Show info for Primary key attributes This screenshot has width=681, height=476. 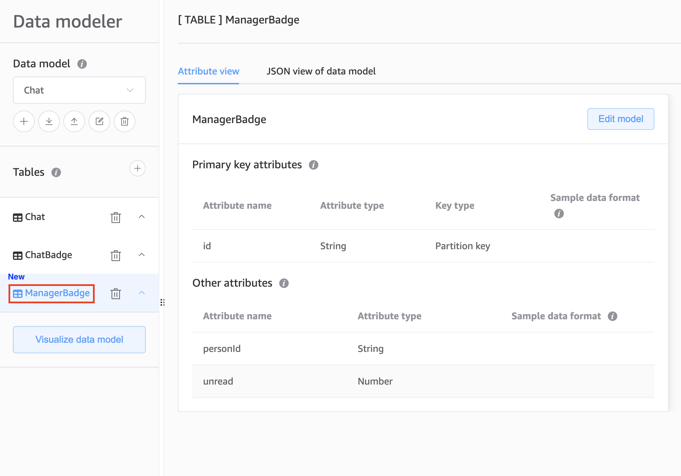[x=314, y=165]
